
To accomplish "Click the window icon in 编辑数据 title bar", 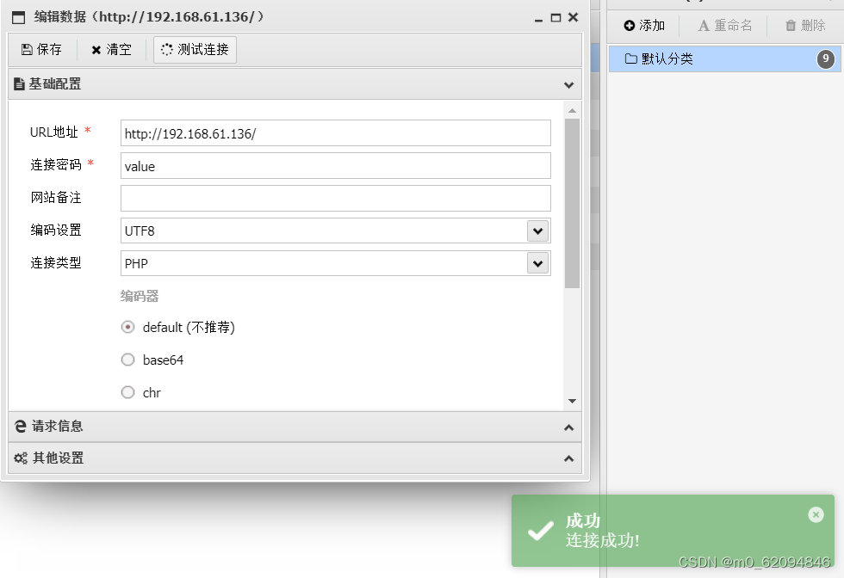I will click(x=18, y=18).
